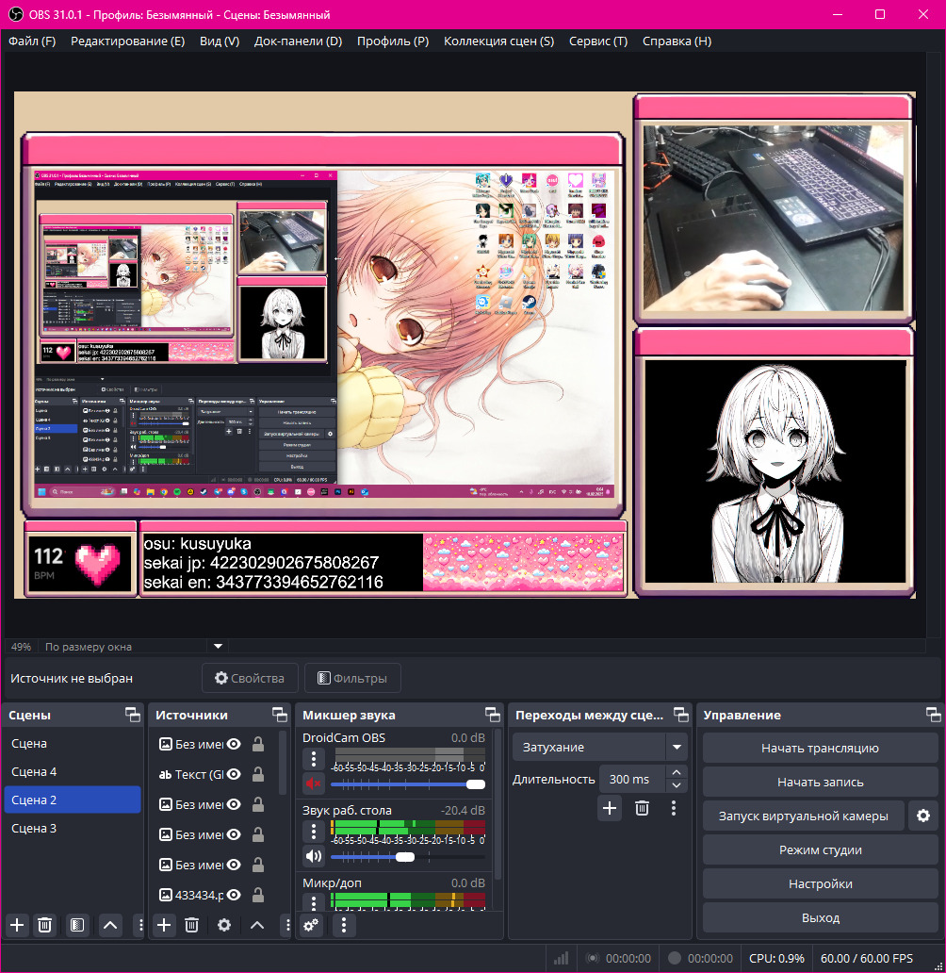Adjust the Звук раб. стола volume slider

(x=408, y=857)
